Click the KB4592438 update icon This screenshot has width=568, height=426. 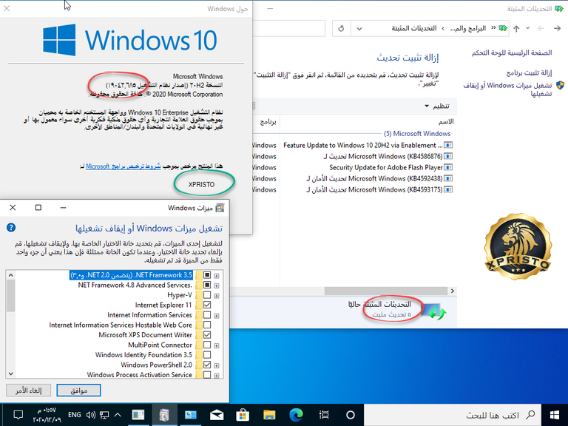pos(448,178)
